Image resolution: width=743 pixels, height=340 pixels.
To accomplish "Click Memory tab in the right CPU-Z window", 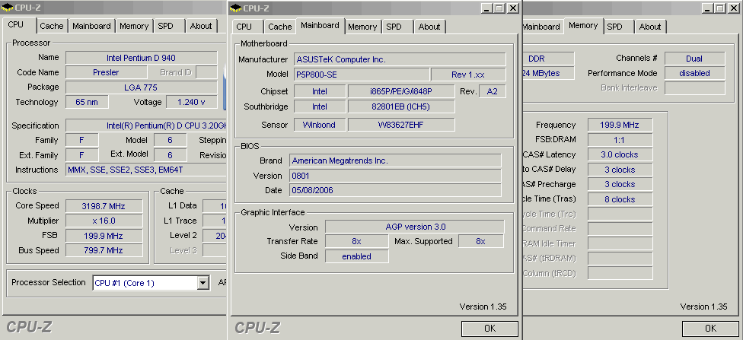I will [583, 26].
